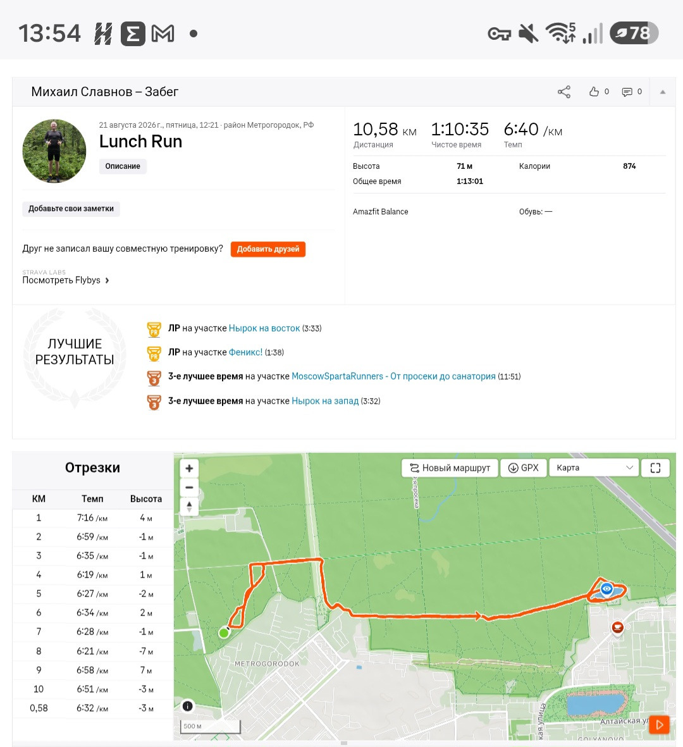The height and width of the screenshot is (747, 683).
Task: Click the Новый маршрут button
Action: click(x=450, y=468)
